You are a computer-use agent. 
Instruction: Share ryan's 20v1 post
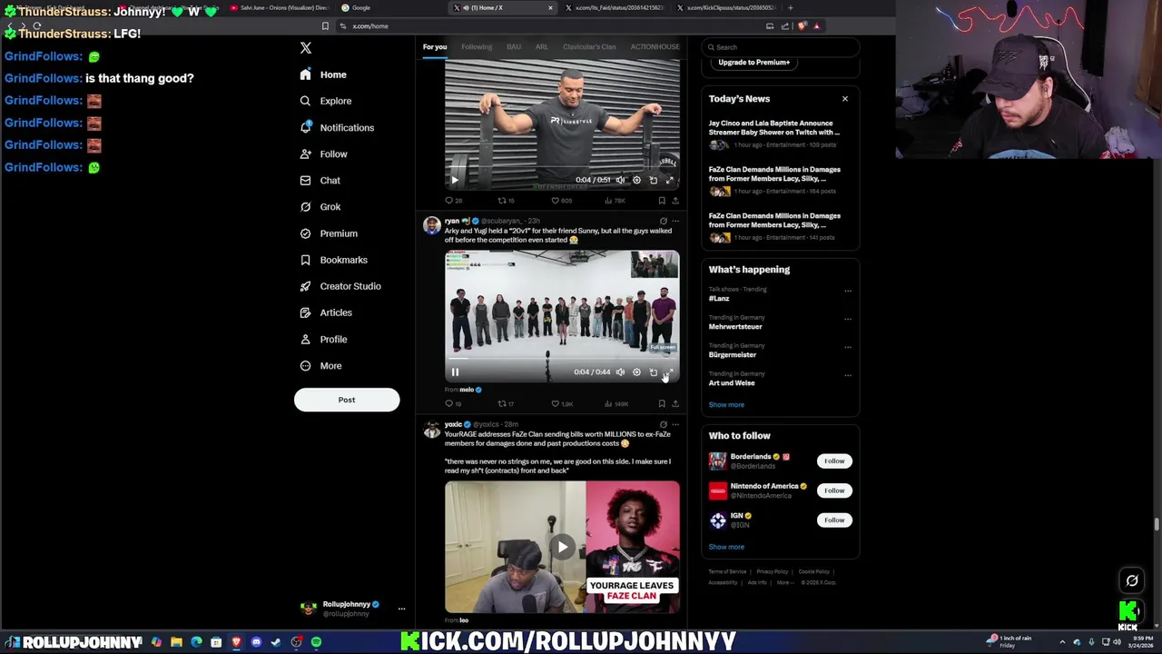point(675,403)
